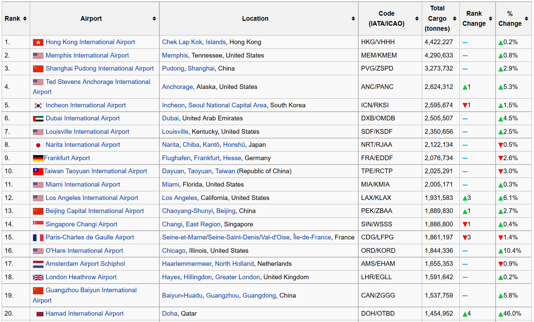Screen dimensions: 534x322
Task: Sort by % Change column arrows
Action: pyautogui.click(x=526, y=19)
